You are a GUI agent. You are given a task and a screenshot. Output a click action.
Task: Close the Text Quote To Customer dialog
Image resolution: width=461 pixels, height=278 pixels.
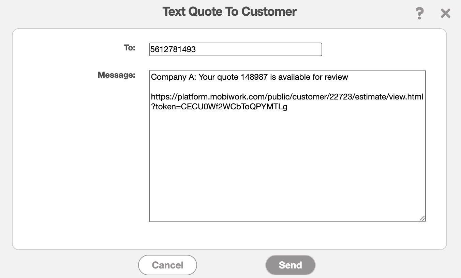pyautogui.click(x=445, y=13)
